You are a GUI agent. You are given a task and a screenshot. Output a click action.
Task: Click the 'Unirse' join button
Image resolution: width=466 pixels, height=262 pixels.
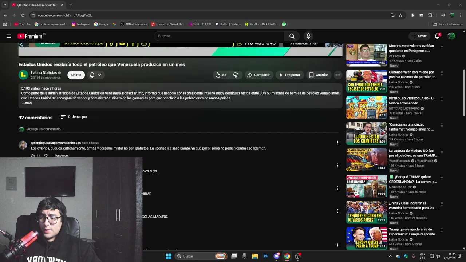click(76, 75)
